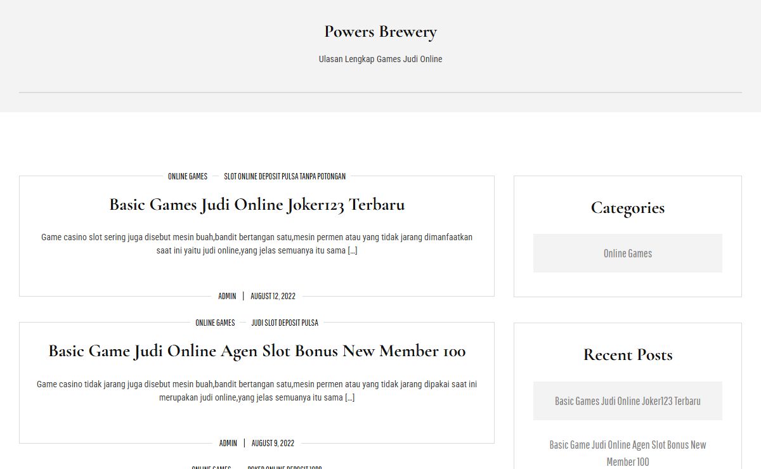
Task: Choose Online Games in the Categories sidebar
Action: 627,254
